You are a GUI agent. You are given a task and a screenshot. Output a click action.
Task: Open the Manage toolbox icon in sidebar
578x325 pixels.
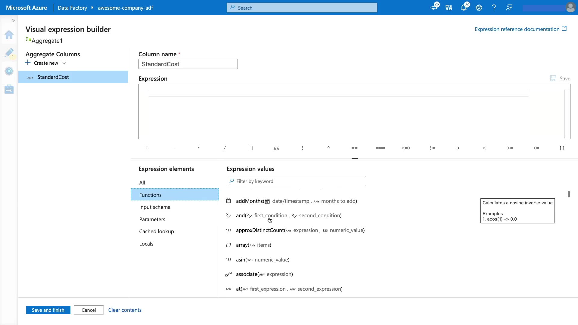pyautogui.click(x=9, y=89)
